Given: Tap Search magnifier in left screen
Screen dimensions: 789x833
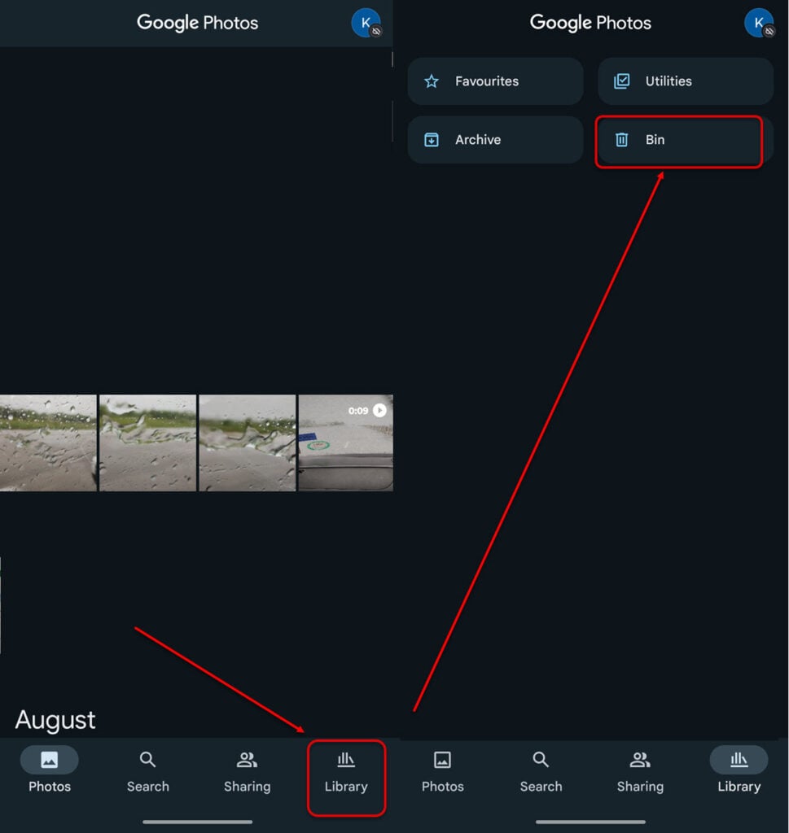Looking at the screenshot, I should [x=148, y=760].
